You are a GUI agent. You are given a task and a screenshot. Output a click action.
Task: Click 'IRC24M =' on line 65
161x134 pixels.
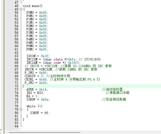pos(34,63)
